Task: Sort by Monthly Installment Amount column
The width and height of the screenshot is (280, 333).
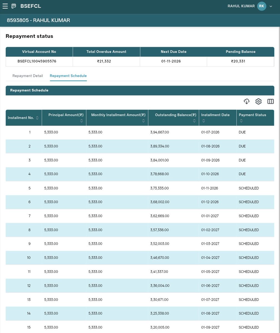Action: [x=143, y=121]
